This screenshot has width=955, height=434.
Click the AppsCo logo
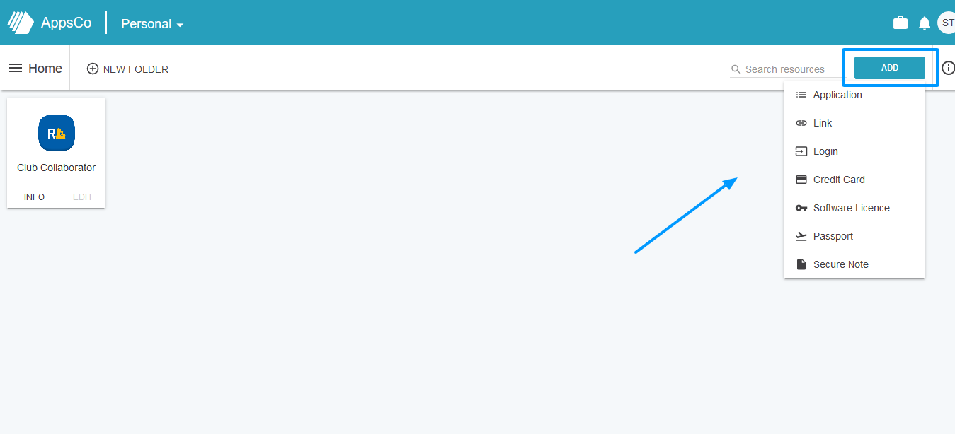[x=50, y=23]
